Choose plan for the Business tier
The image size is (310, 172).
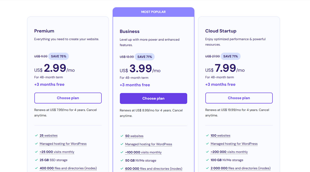tap(153, 98)
